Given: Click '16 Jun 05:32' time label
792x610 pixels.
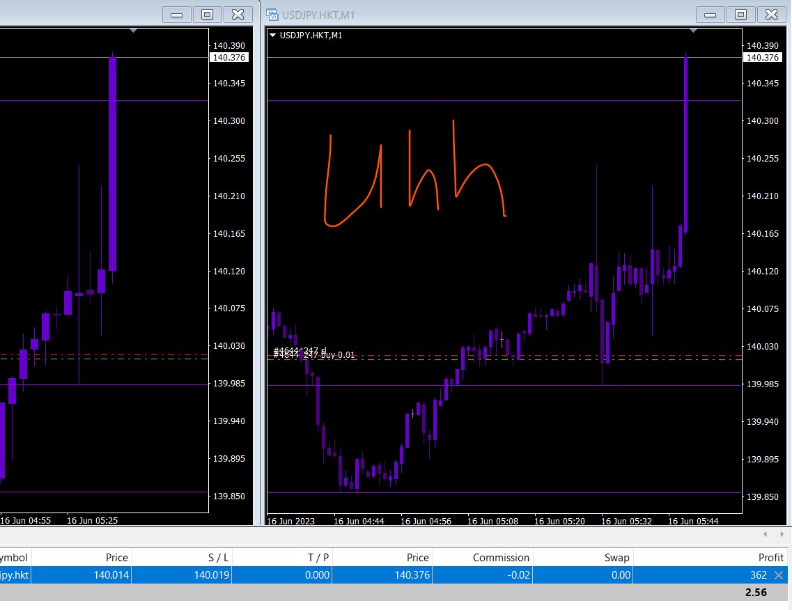Looking at the screenshot, I should (x=626, y=521).
